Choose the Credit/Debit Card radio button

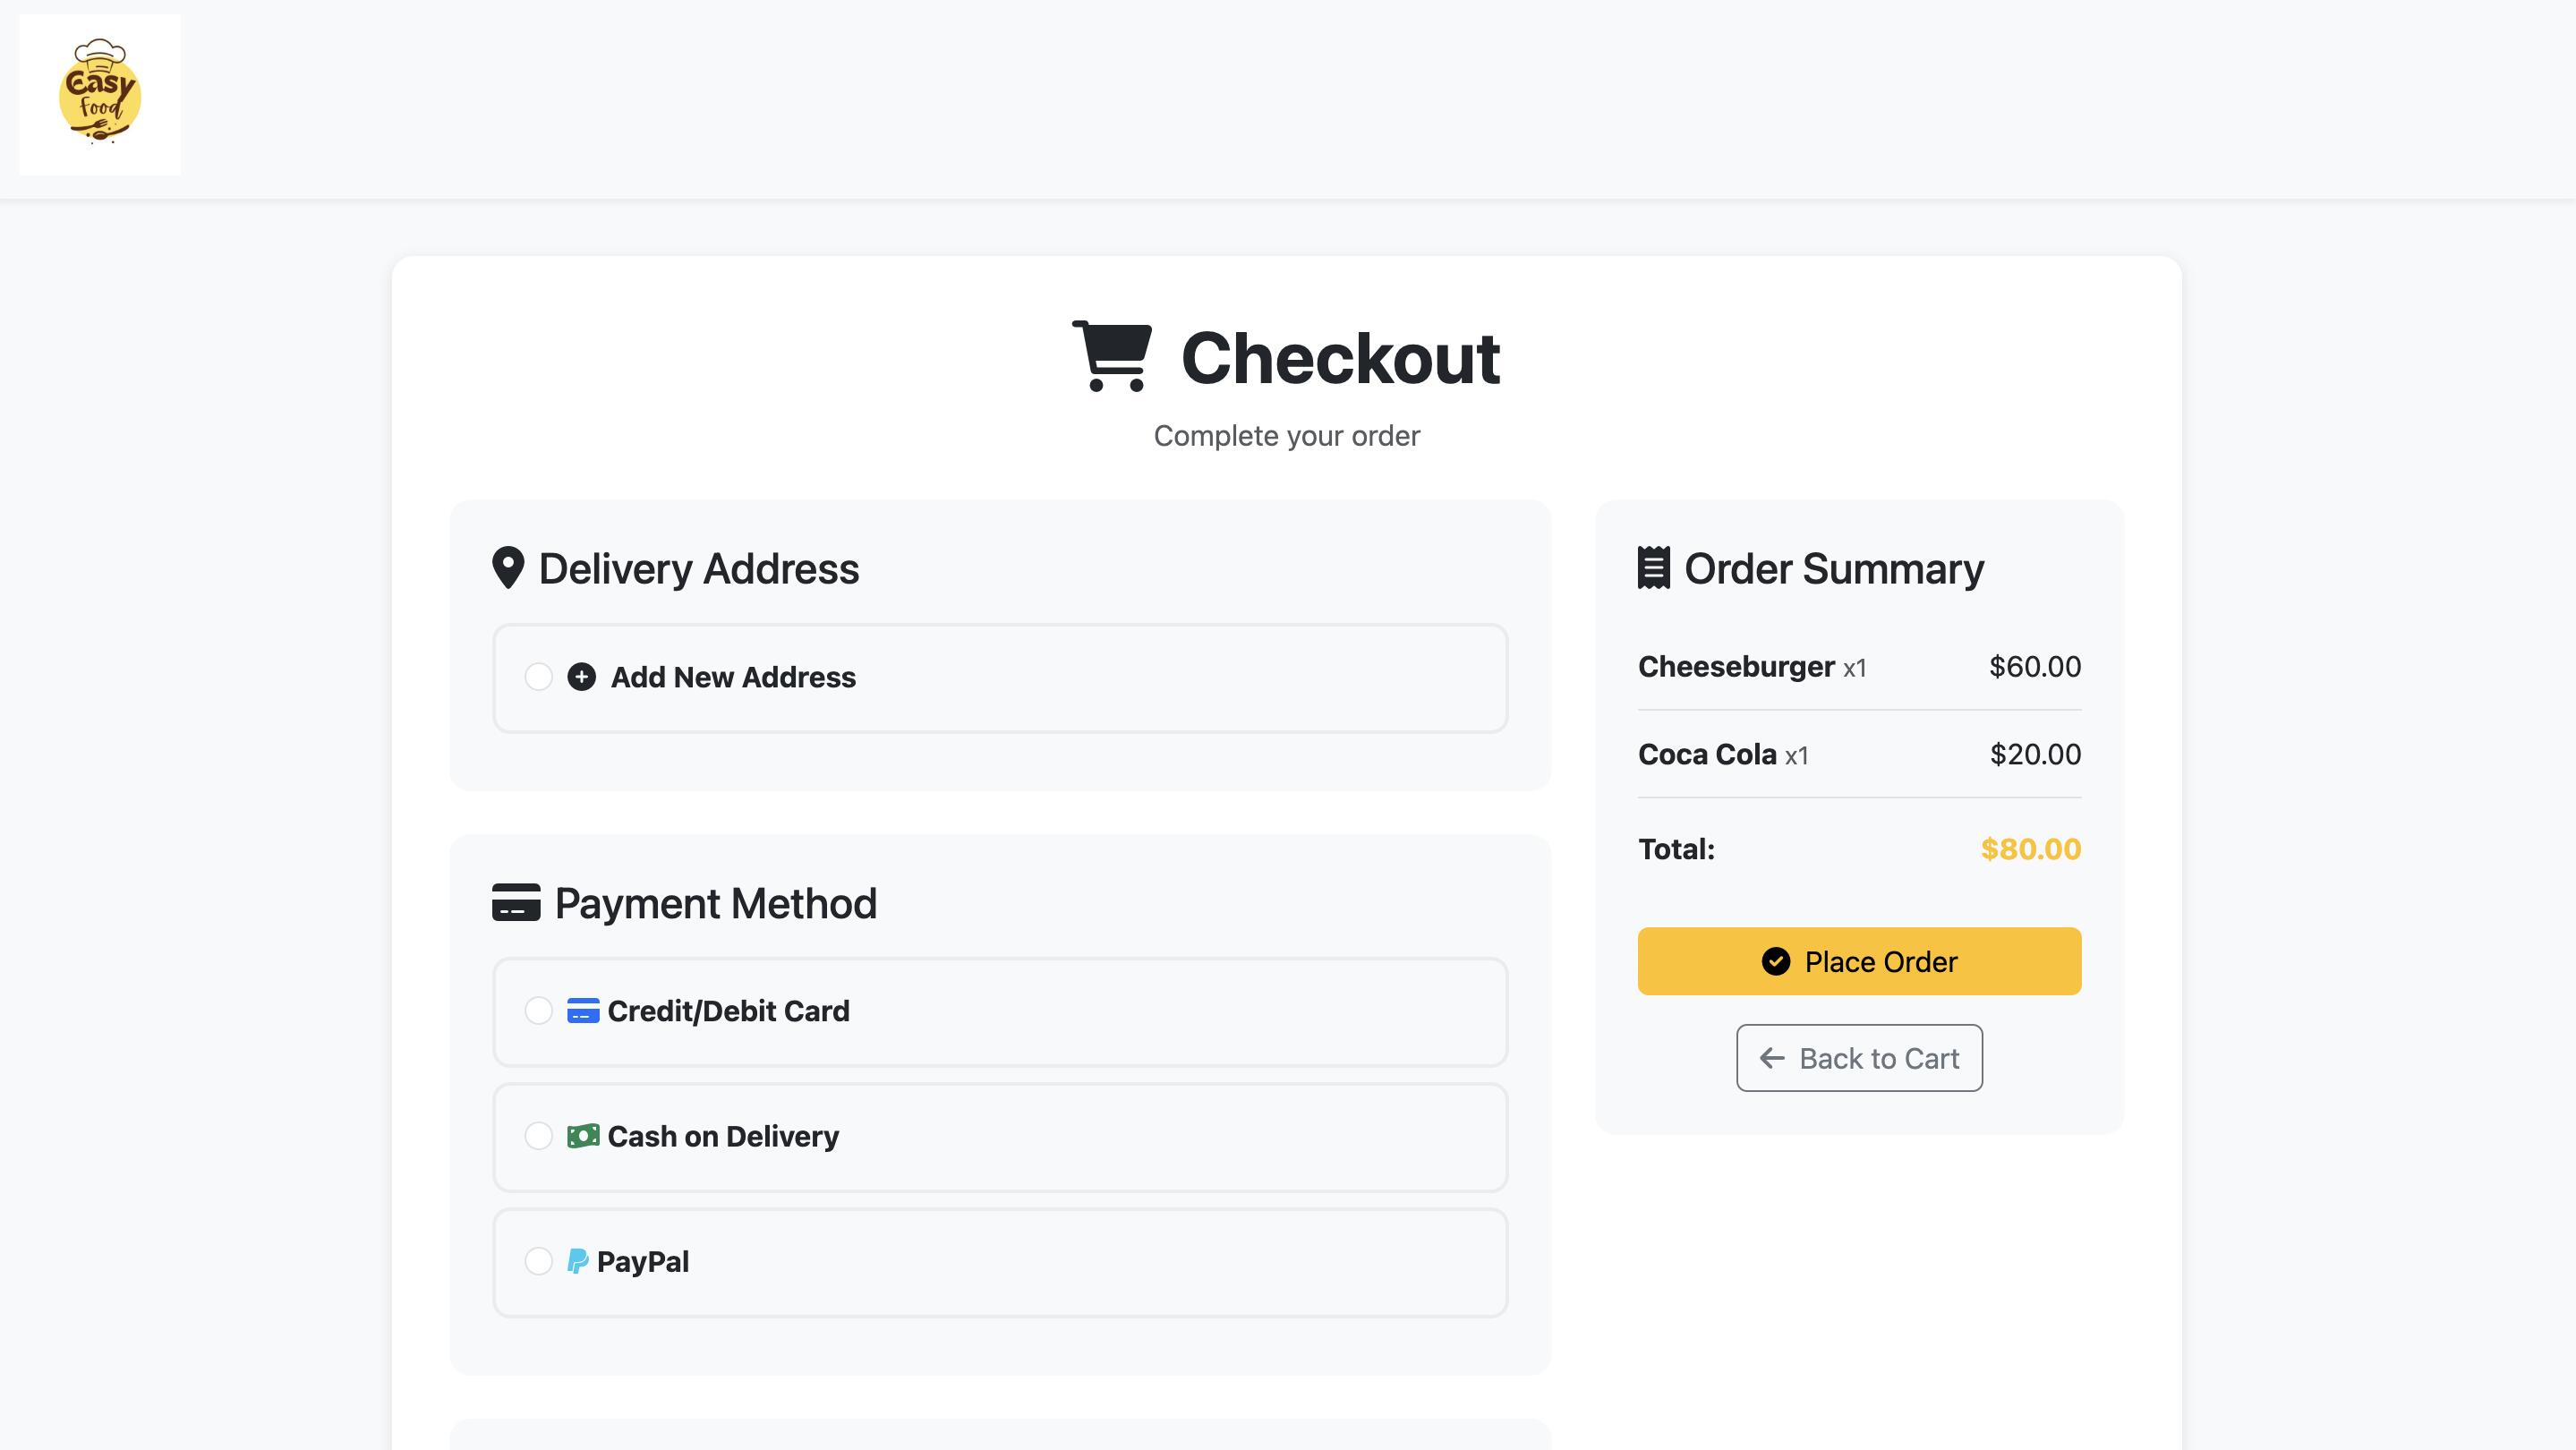(538, 1011)
